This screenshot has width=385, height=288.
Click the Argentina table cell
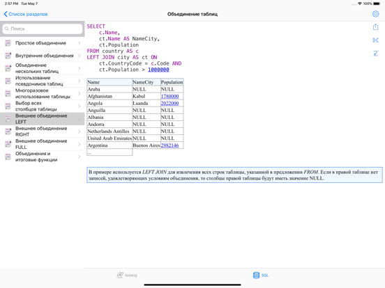(110, 145)
